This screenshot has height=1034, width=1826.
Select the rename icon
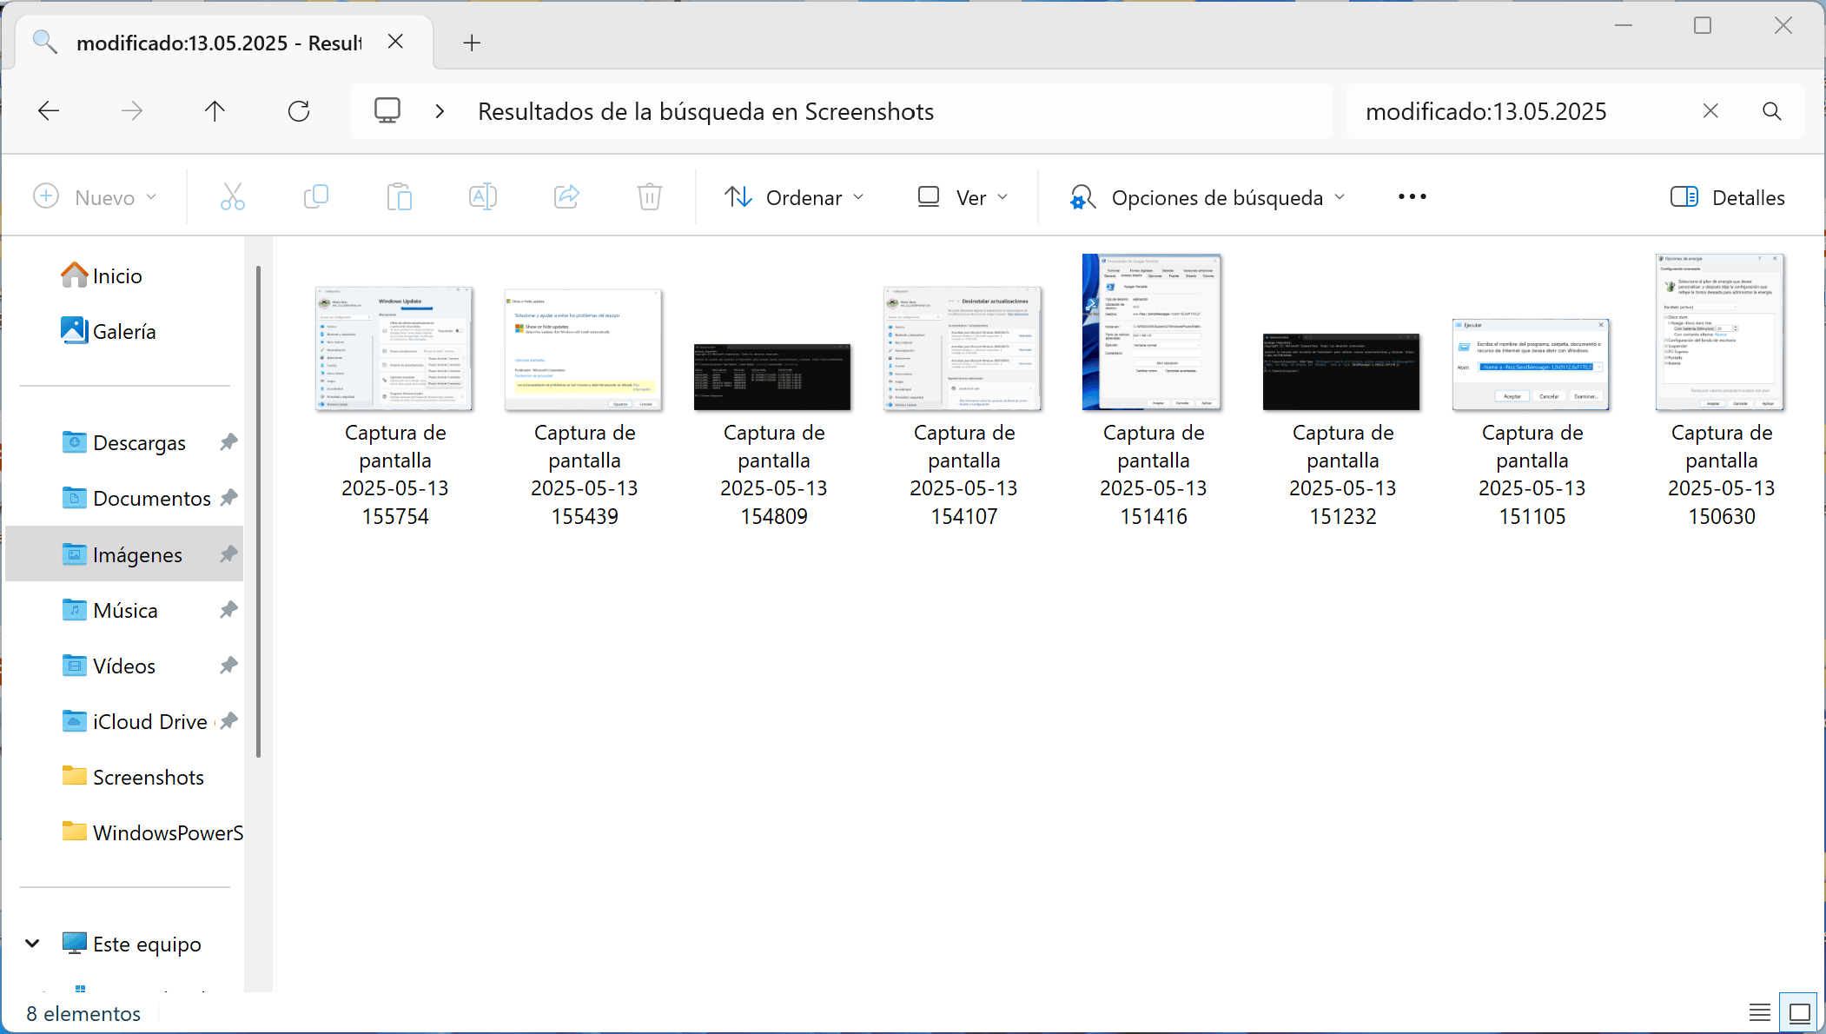click(483, 196)
